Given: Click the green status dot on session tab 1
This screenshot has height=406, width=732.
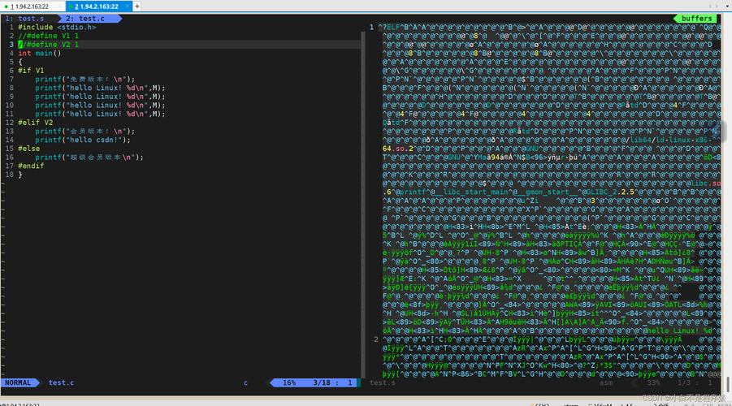Looking at the screenshot, I should 6,6.
